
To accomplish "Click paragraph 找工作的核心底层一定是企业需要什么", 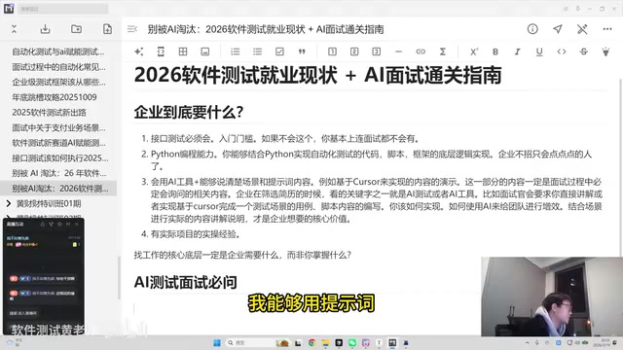I will pyautogui.click(x=242, y=255).
